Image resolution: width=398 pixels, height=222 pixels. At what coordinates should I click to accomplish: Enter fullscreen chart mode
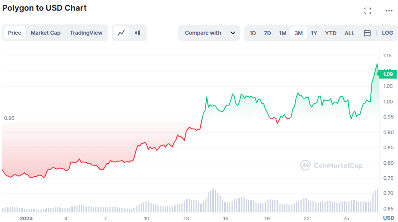click(368, 11)
